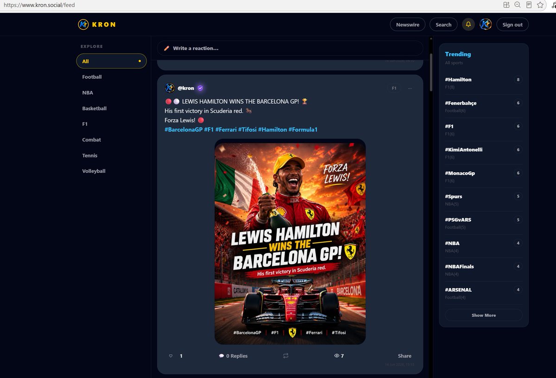
Task: Like the Hamilton post with heart icon
Action: [x=171, y=356]
